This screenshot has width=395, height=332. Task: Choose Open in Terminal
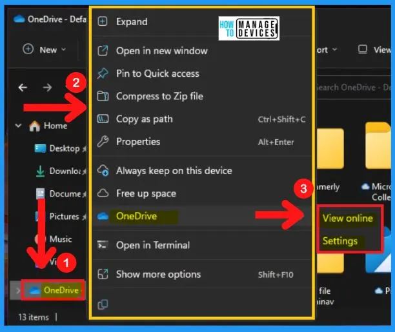(x=201, y=245)
